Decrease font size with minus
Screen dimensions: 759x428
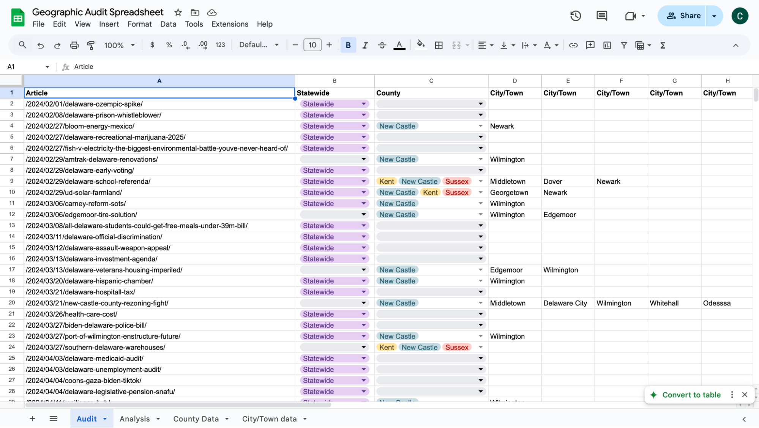click(x=295, y=45)
